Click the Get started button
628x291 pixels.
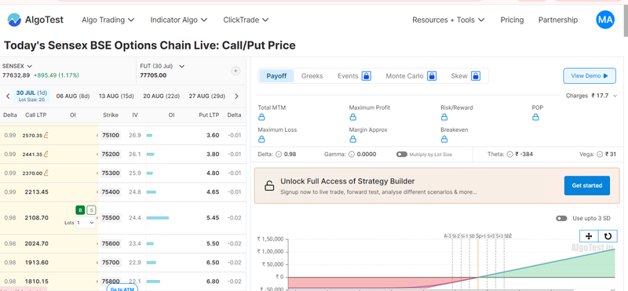[x=586, y=185]
